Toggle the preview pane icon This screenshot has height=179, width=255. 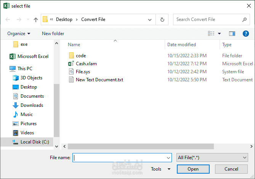pos(232,34)
